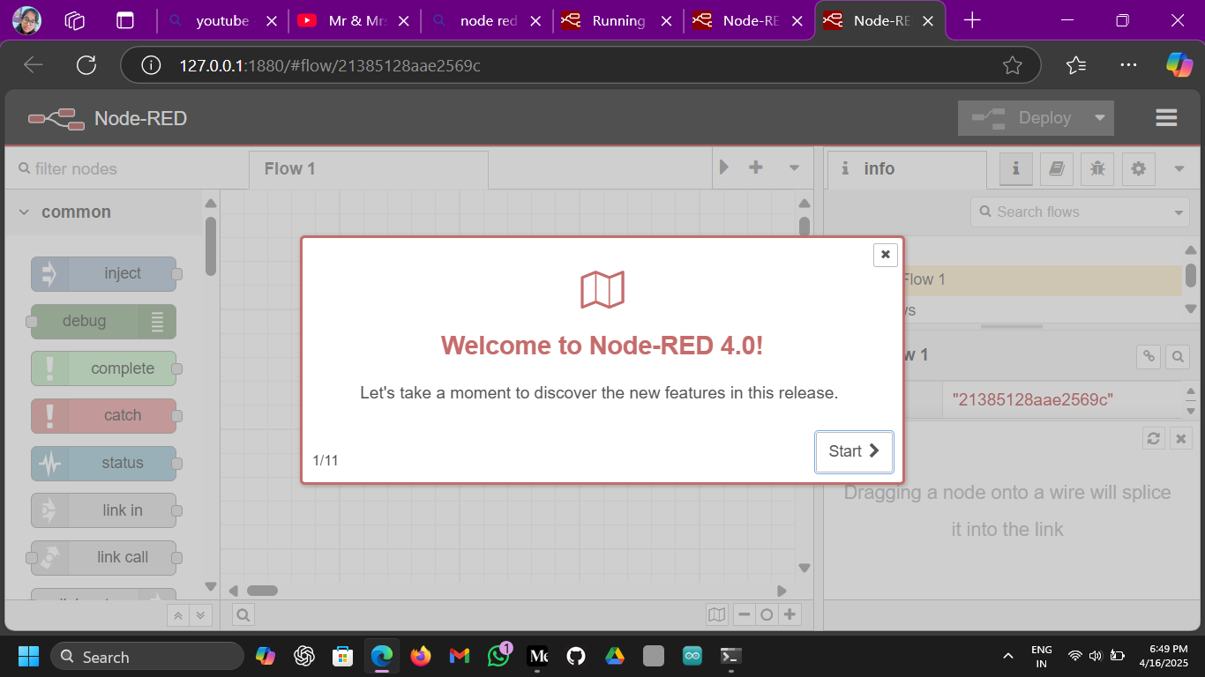Click the address bar URL
Screen dimensions: 1205x677
click(329, 65)
